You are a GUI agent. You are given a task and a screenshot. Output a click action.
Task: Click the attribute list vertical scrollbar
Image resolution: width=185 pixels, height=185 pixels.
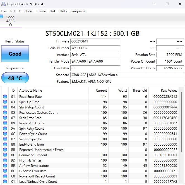[x=182, y=134]
